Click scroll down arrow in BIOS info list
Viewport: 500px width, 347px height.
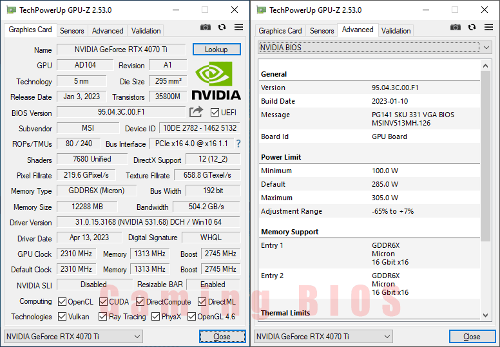coord(486,315)
